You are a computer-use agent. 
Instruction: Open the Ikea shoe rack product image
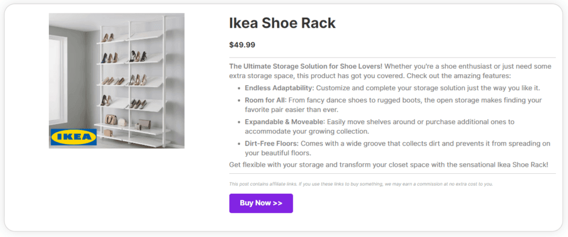[x=116, y=81]
